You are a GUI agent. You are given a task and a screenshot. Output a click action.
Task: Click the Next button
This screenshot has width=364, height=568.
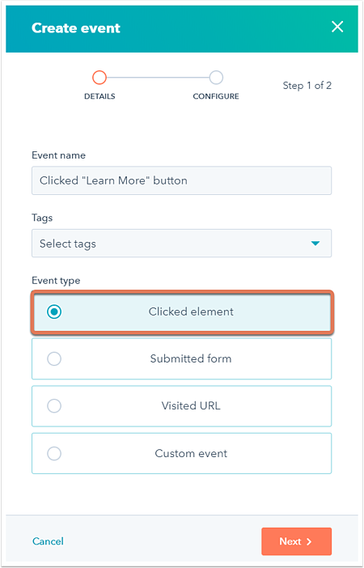[x=296, y=541]
